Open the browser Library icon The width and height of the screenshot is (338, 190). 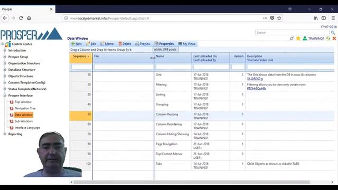(x=316, y=18)
